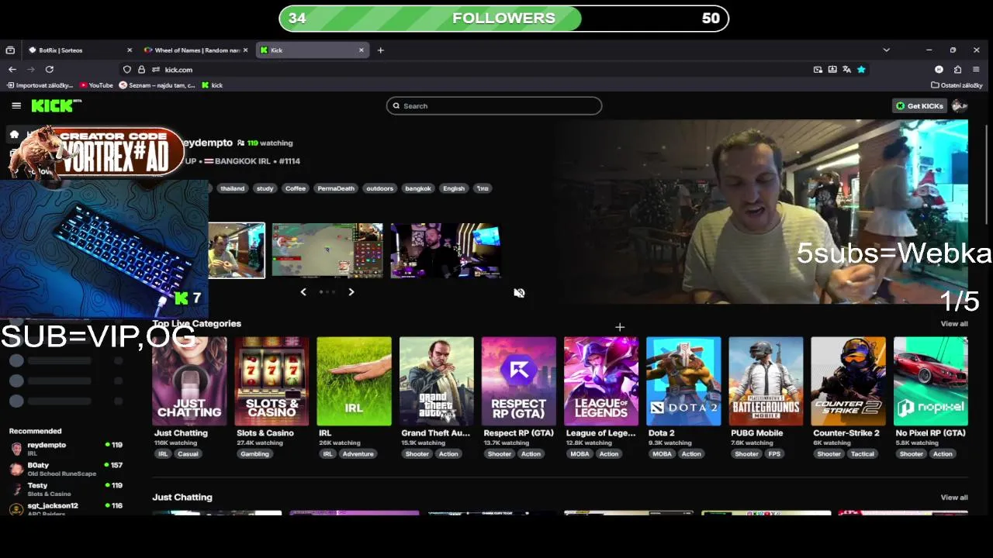Click reydempto avatar in Recommended list
The height and width of the screenshot is (558, 993).
coord(16,449)
